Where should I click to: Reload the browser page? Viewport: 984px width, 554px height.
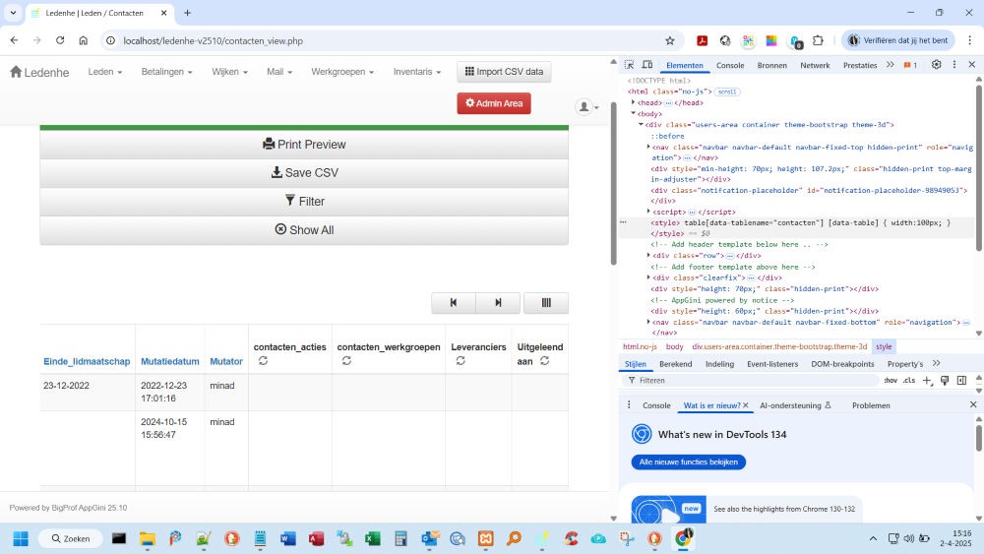(x=60, y=40)
